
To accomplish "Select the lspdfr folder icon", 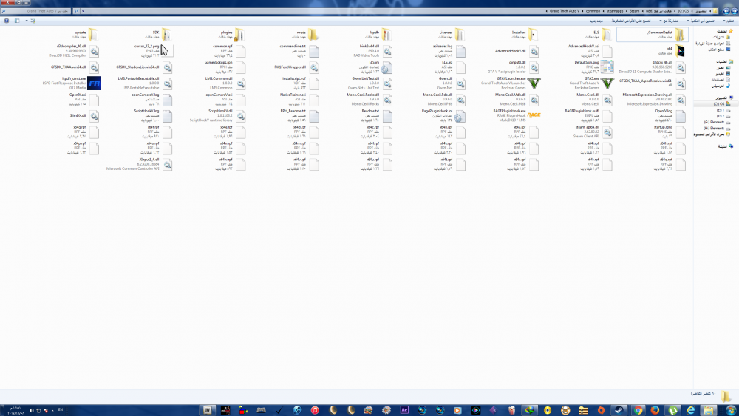I will coord(387,35).
